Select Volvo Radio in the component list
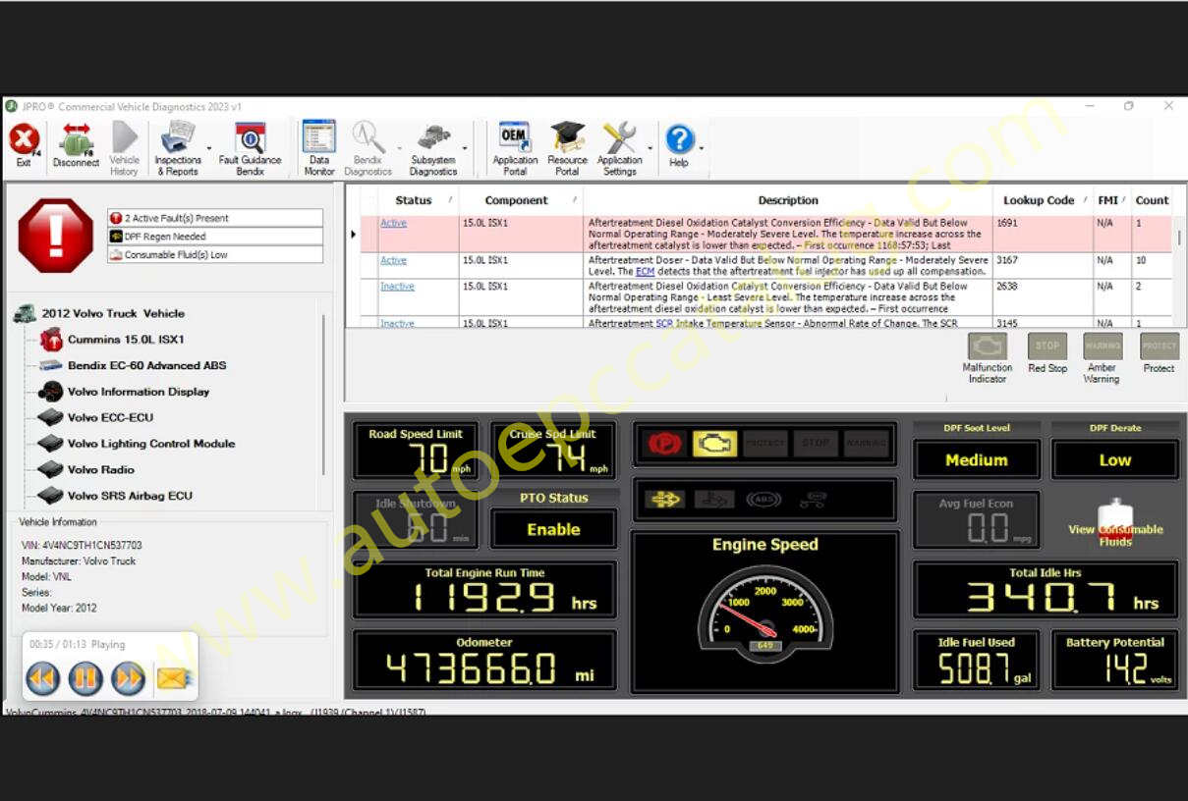 (100, 469)
